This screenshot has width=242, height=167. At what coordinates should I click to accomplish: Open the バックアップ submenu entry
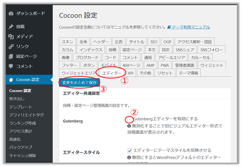(x=21, y=147)
